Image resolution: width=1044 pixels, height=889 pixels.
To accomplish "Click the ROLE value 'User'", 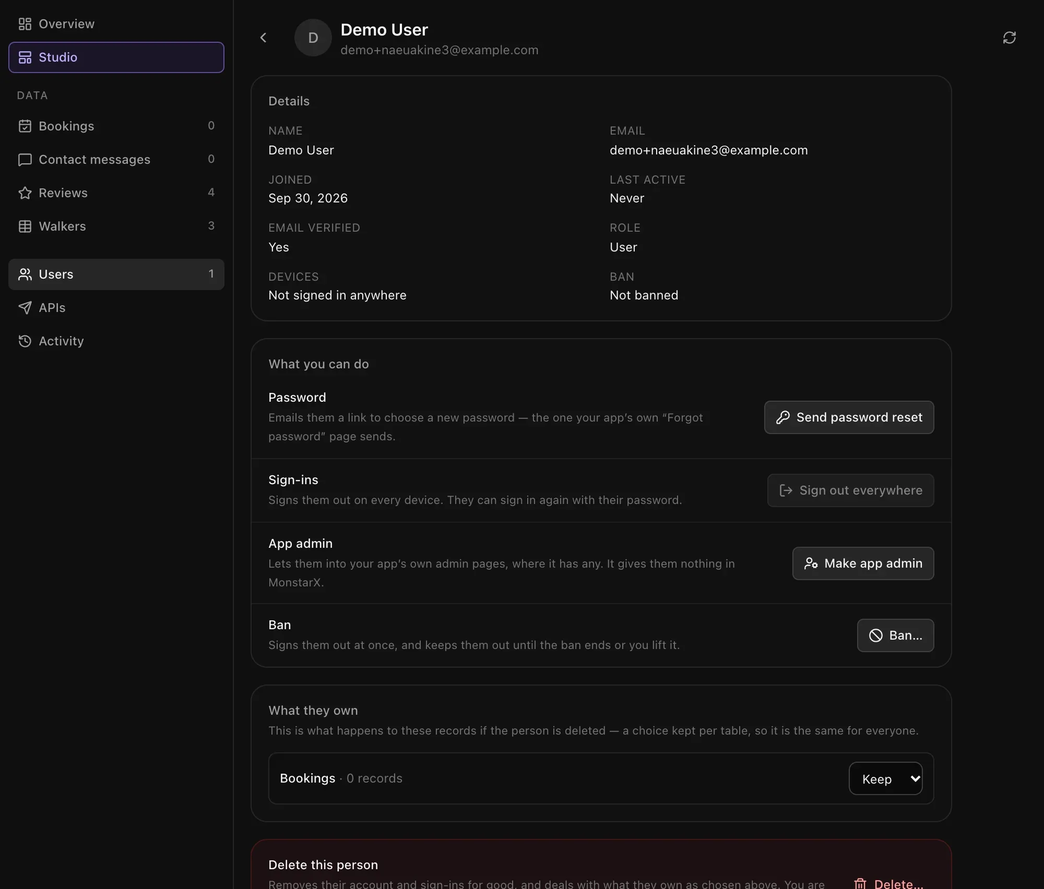I will pyautogui.click(x=623, y=247).
